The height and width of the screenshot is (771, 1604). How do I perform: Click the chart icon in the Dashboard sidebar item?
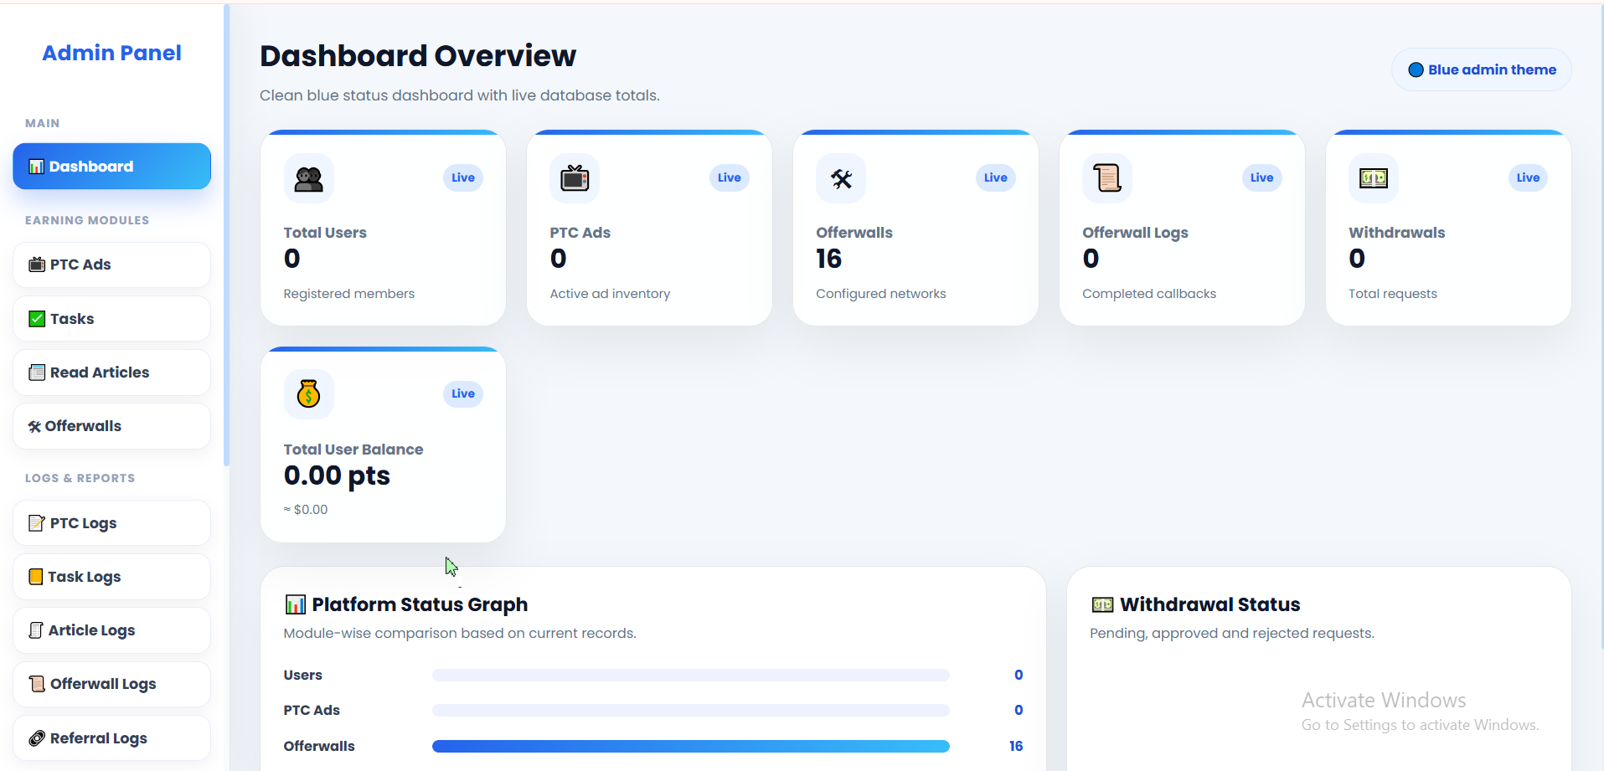[37, 167]
